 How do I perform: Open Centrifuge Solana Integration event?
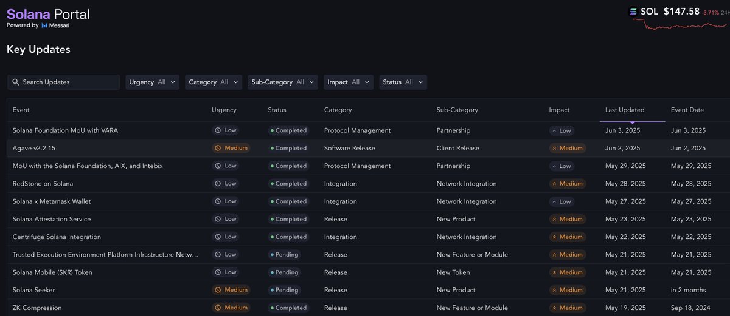(57, 237)
